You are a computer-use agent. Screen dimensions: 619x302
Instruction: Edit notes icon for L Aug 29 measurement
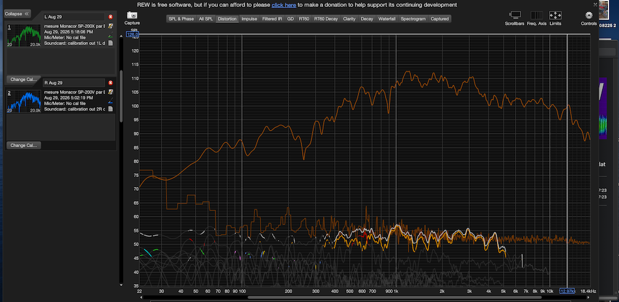pos(111,27)
